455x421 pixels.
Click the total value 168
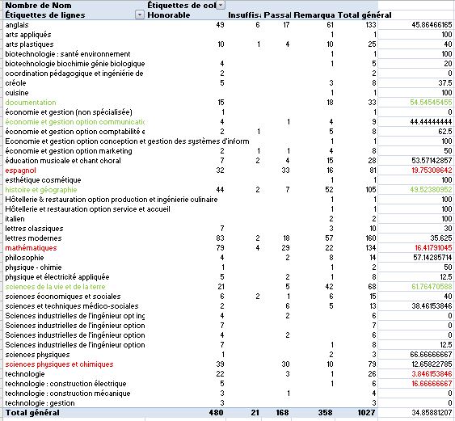click(x=282, y=413)
